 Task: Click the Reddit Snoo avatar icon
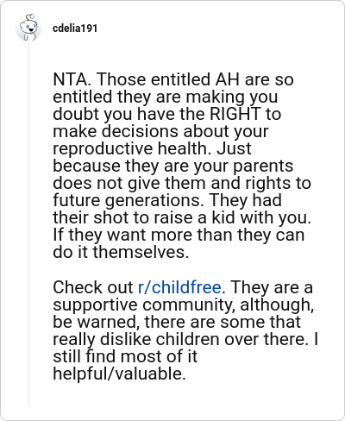[x=28, y=28]
